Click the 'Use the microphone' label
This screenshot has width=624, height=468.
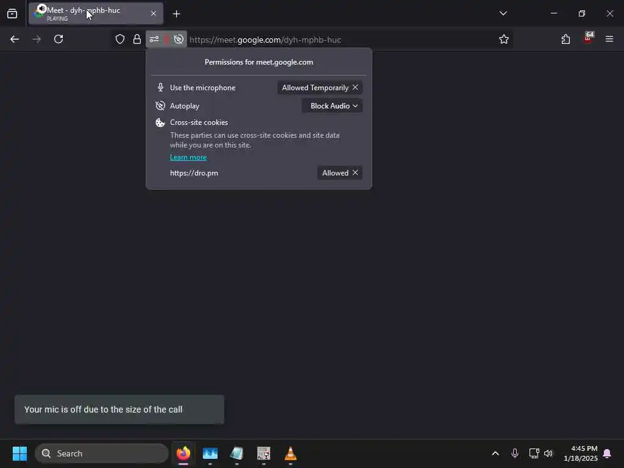[202, 88]
